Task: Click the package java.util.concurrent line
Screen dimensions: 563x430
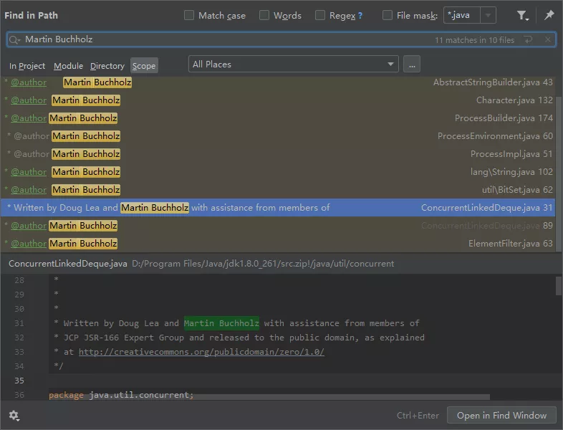Action: point(121,395)
